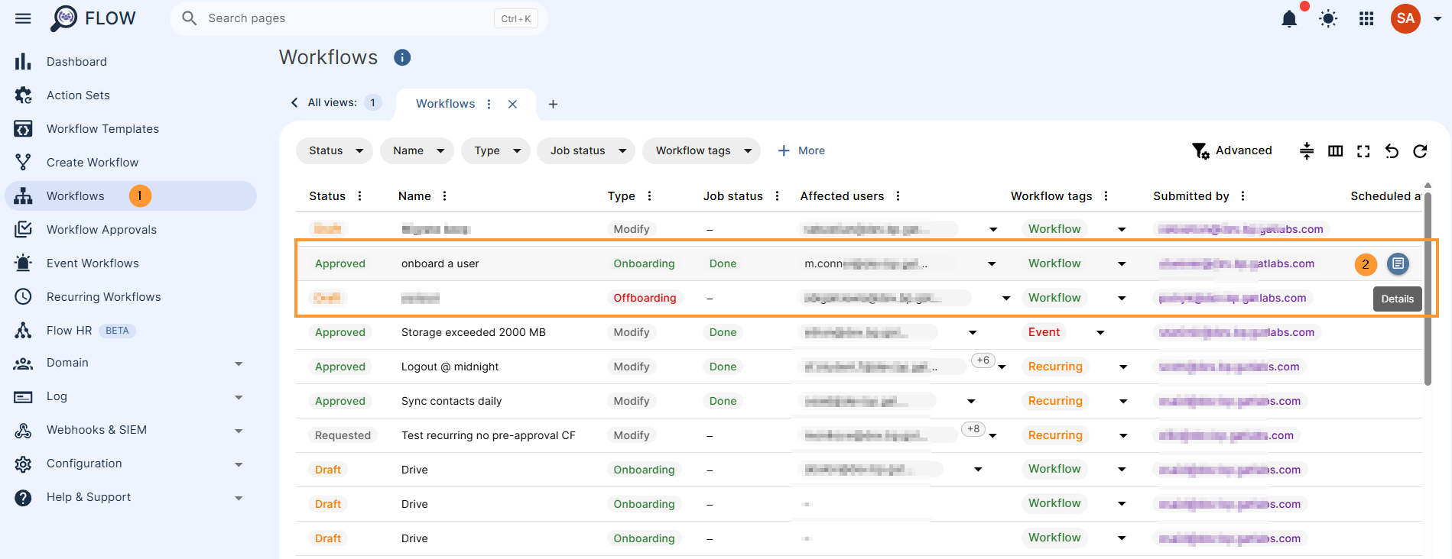This screenshot has height=559, width=1452.
Task: Open the Name filter dropdown
Action: point(417,150)
